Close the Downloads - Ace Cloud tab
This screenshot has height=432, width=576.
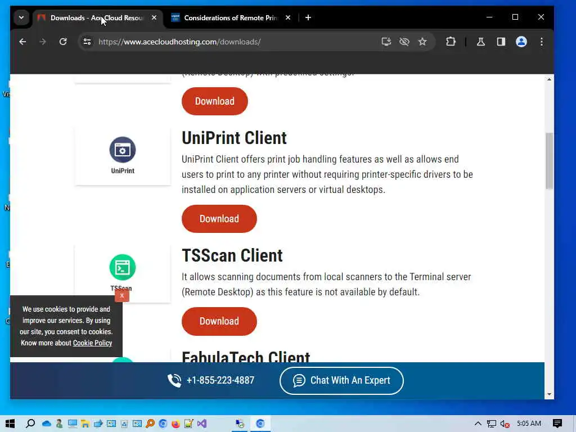point(154,17)
